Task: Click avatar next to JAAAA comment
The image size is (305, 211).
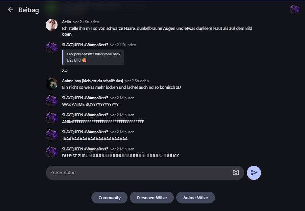Action: [x=52, y=135]
